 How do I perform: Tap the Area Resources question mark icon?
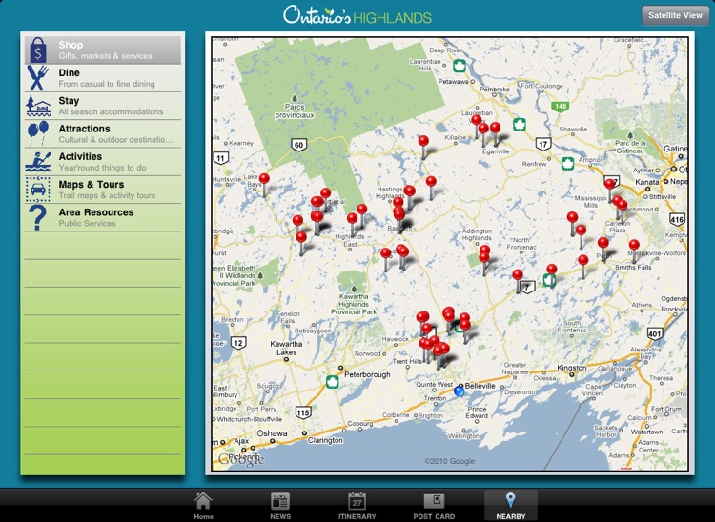38,217
